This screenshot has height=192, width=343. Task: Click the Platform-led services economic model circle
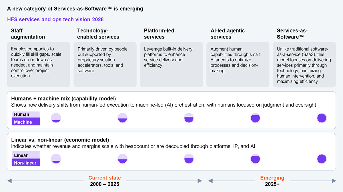pos(189,159)
